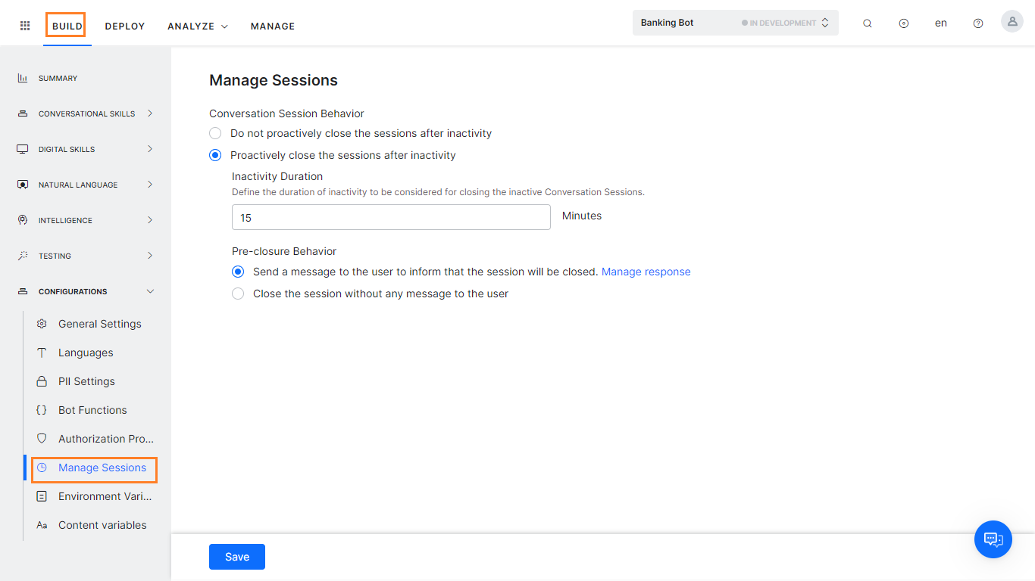Click the Manage response link
Viewport: 1035px width, 581px height.
646,272
